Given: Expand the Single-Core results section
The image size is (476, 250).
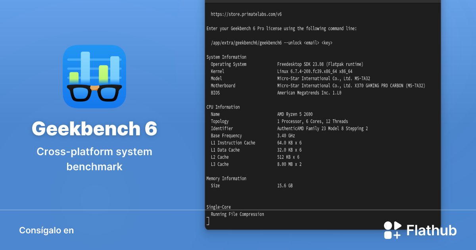Looking at the screenshot, I should (218, 207).
